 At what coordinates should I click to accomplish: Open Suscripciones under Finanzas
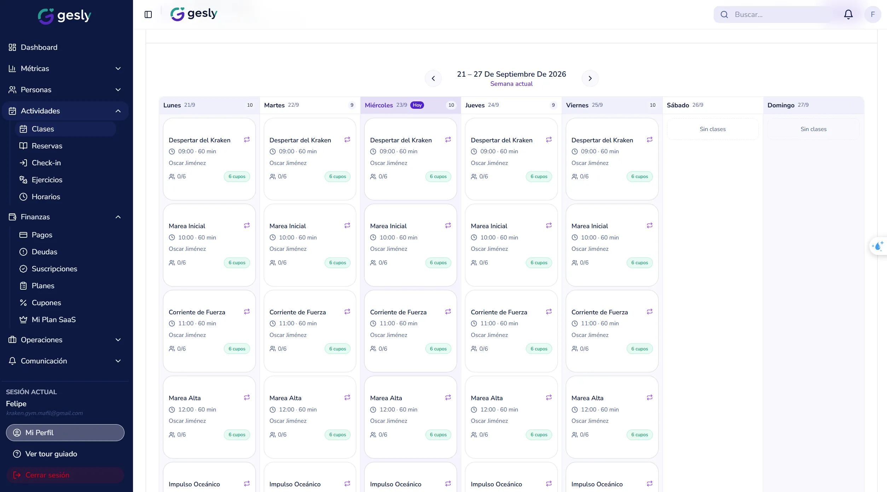tap(65, 269)
